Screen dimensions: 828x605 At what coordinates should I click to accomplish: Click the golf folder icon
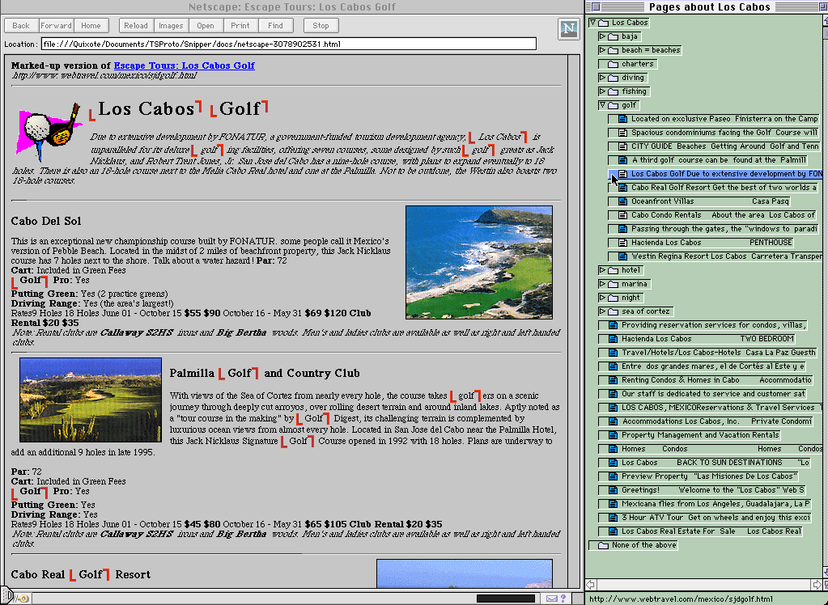(613, 105)
